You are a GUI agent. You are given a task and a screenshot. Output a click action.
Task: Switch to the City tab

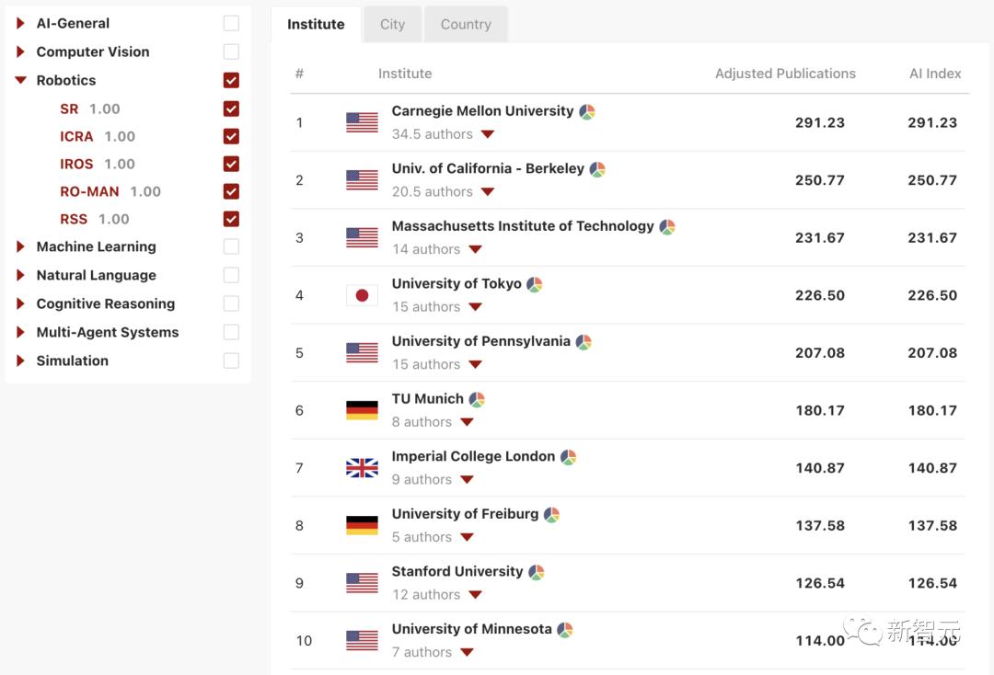(392, 25)
